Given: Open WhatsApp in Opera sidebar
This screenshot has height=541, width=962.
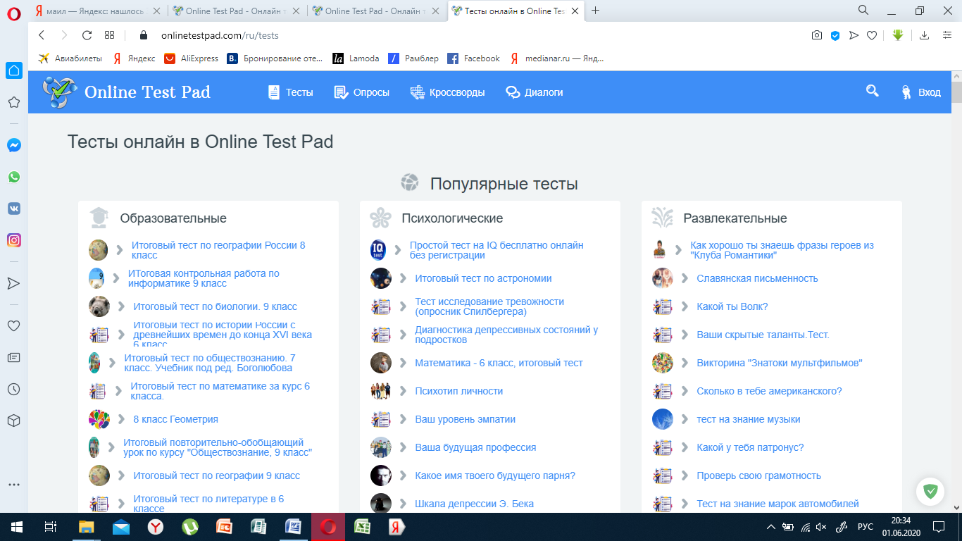Looking at the screenshot, I should 13,177.
